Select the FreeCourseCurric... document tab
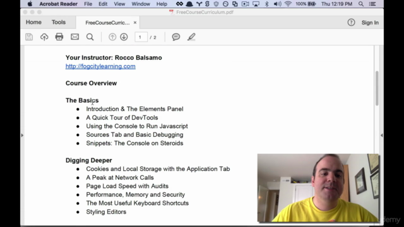This screenshot has height=227, width=404. (107, 23)
